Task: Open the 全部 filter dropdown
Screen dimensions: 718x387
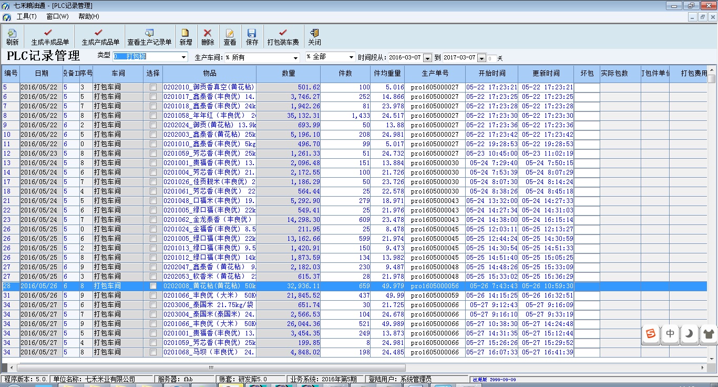Action: (351, 57)
